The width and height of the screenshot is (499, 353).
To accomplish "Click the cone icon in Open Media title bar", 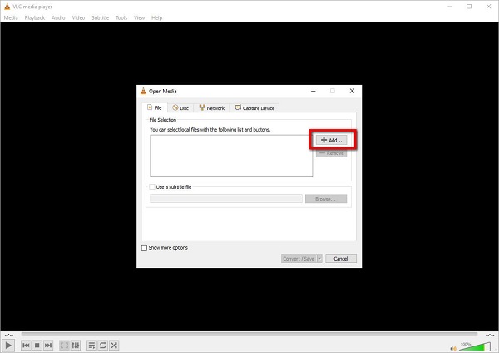I will pyautogui.click(x=144, y=91).
